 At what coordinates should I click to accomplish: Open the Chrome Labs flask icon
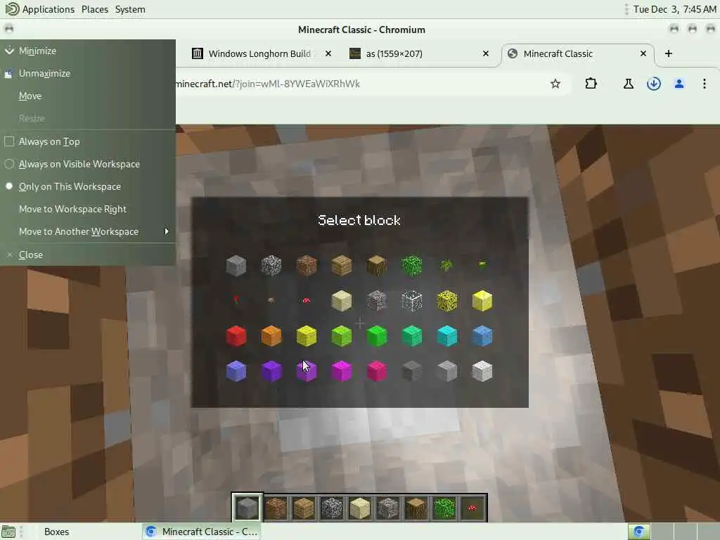628,84
